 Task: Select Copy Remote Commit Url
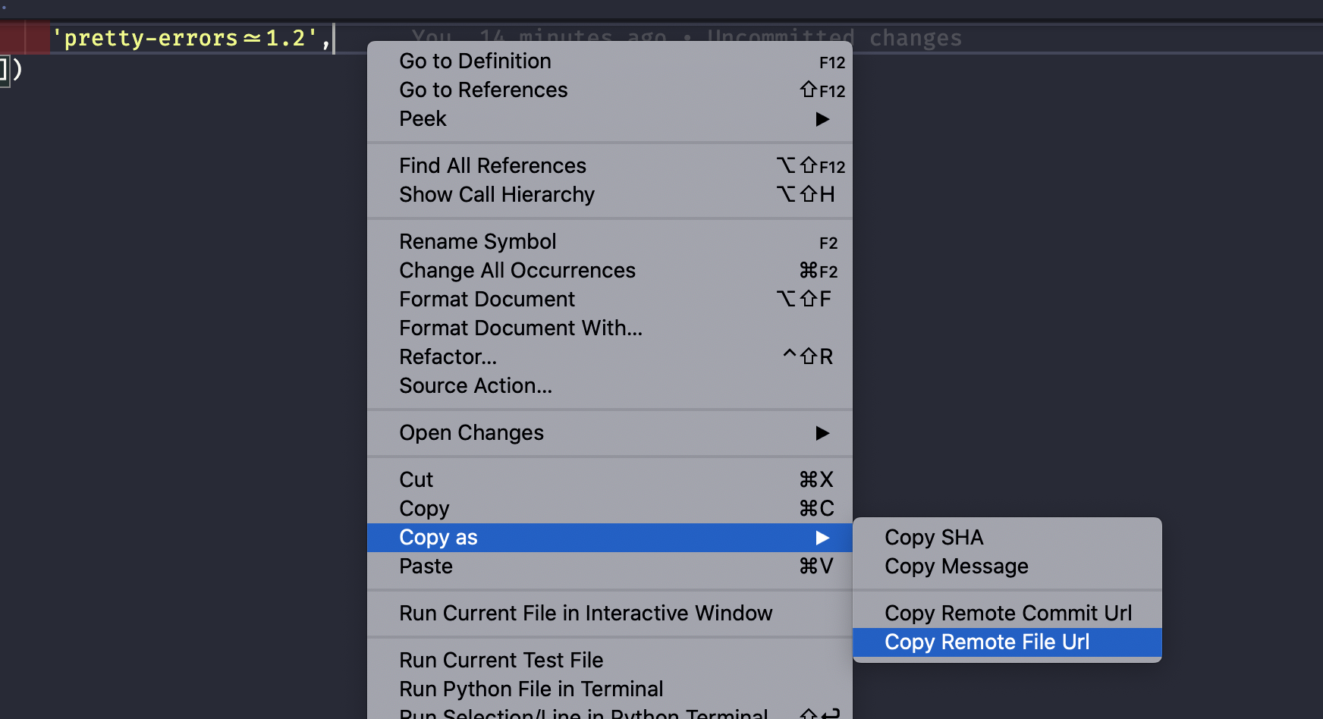tap(1007, 613)
